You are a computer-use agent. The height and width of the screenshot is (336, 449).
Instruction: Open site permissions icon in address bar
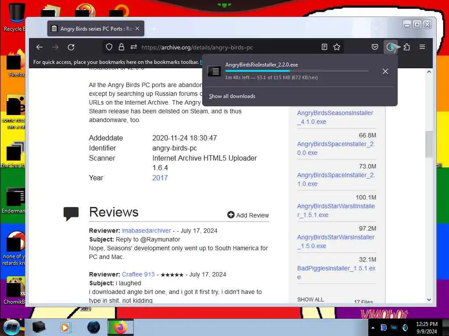pyautogui.click(x=134, y=47)
